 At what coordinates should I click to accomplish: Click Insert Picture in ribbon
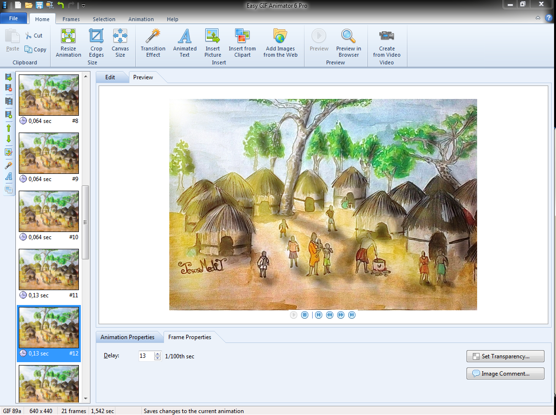[x=213, y=43]
